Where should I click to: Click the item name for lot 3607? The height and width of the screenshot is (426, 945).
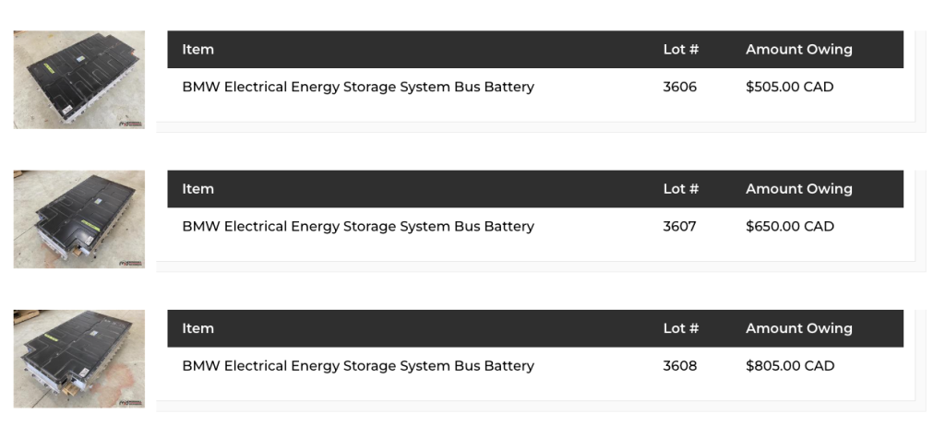coord(358,227)
